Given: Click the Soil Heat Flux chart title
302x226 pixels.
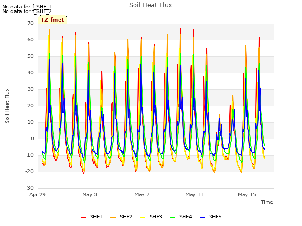Looking at the screenshot, I should pos(151,5).
